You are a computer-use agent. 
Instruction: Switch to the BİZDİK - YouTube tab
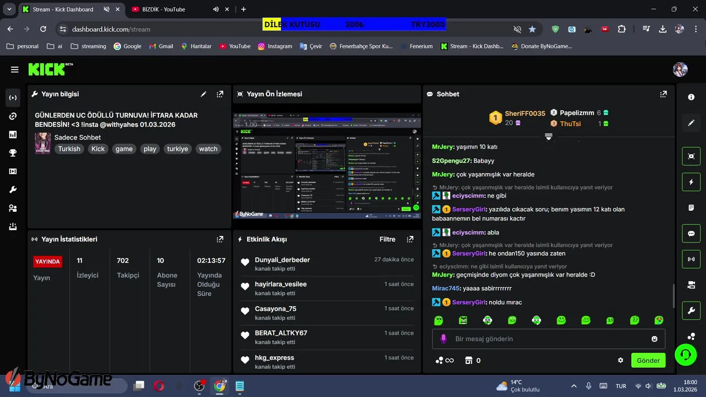[x=163, y=9]
